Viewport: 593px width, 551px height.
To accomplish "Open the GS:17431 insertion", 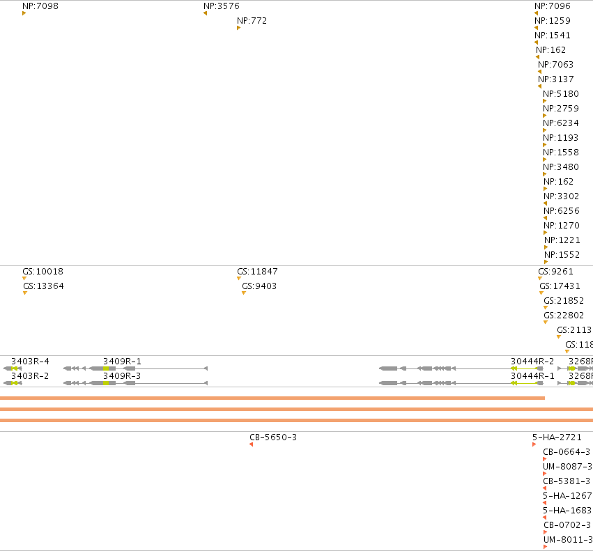I will (x=560, y=286).
